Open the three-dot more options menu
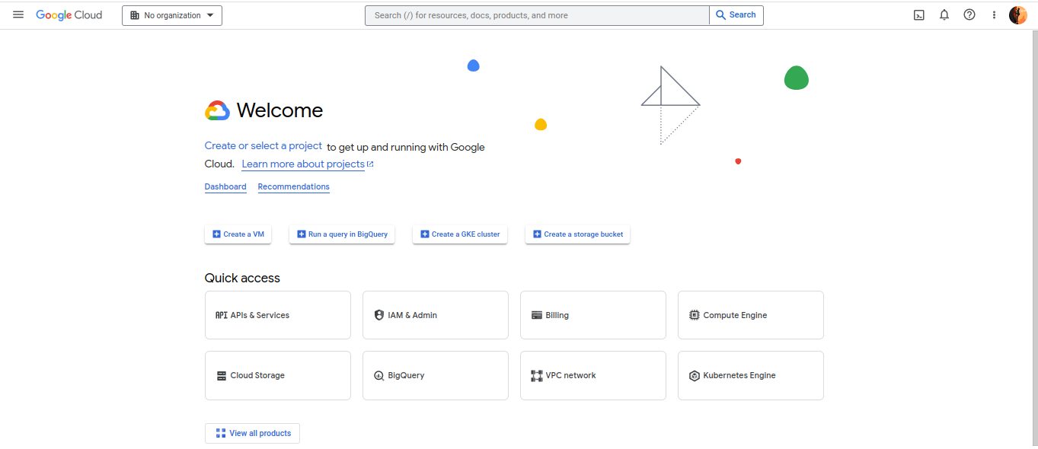Viewport: 1038px width, 449px height. [x=994, y=14]
